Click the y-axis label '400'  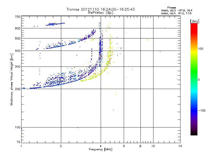[x=17, y=51]
